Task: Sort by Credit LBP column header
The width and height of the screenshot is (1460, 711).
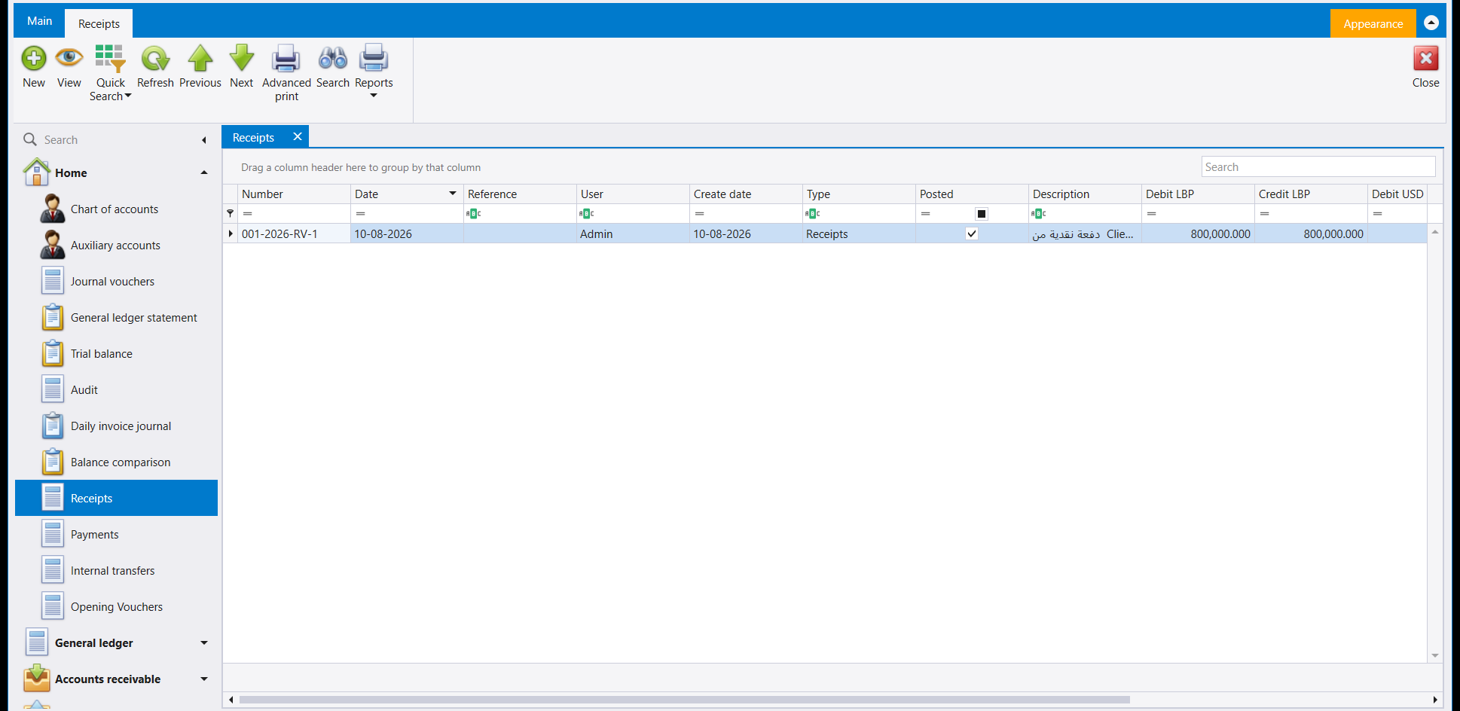Action: pos(1311,194)
